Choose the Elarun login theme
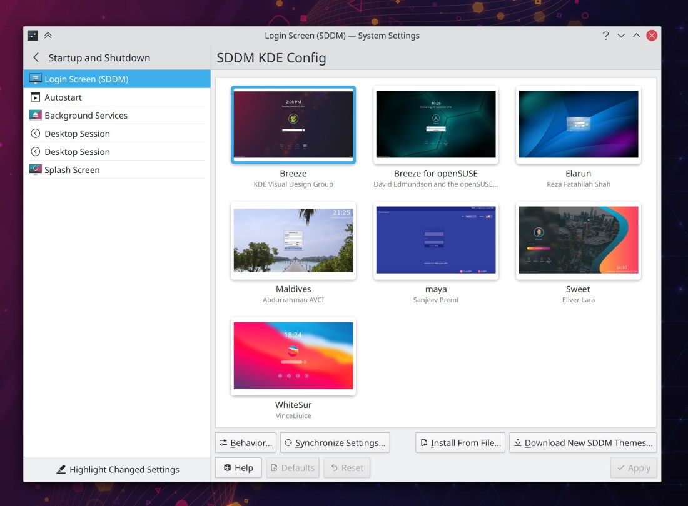 (578, 124)
